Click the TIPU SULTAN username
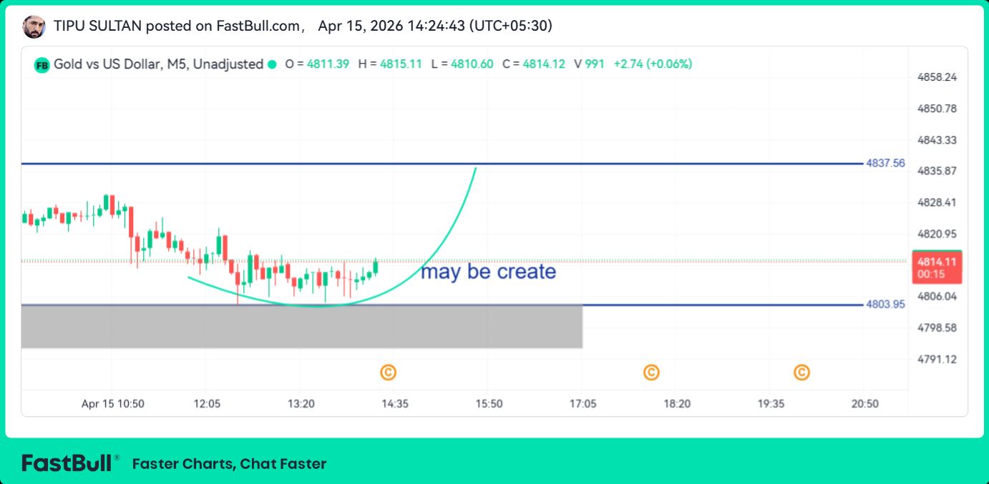 click(98, 26)
